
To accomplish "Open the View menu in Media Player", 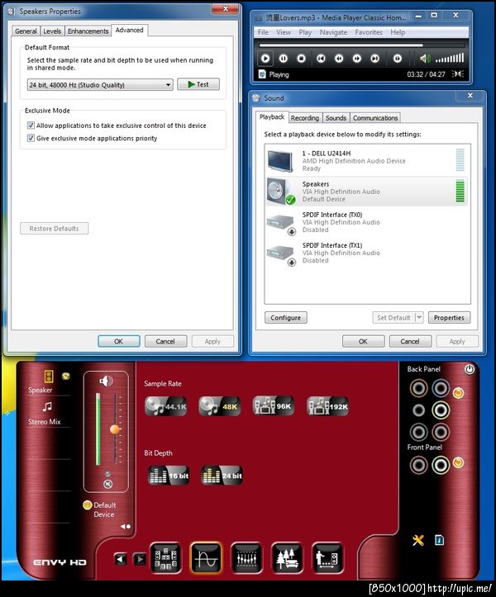I will click(284, 32).
